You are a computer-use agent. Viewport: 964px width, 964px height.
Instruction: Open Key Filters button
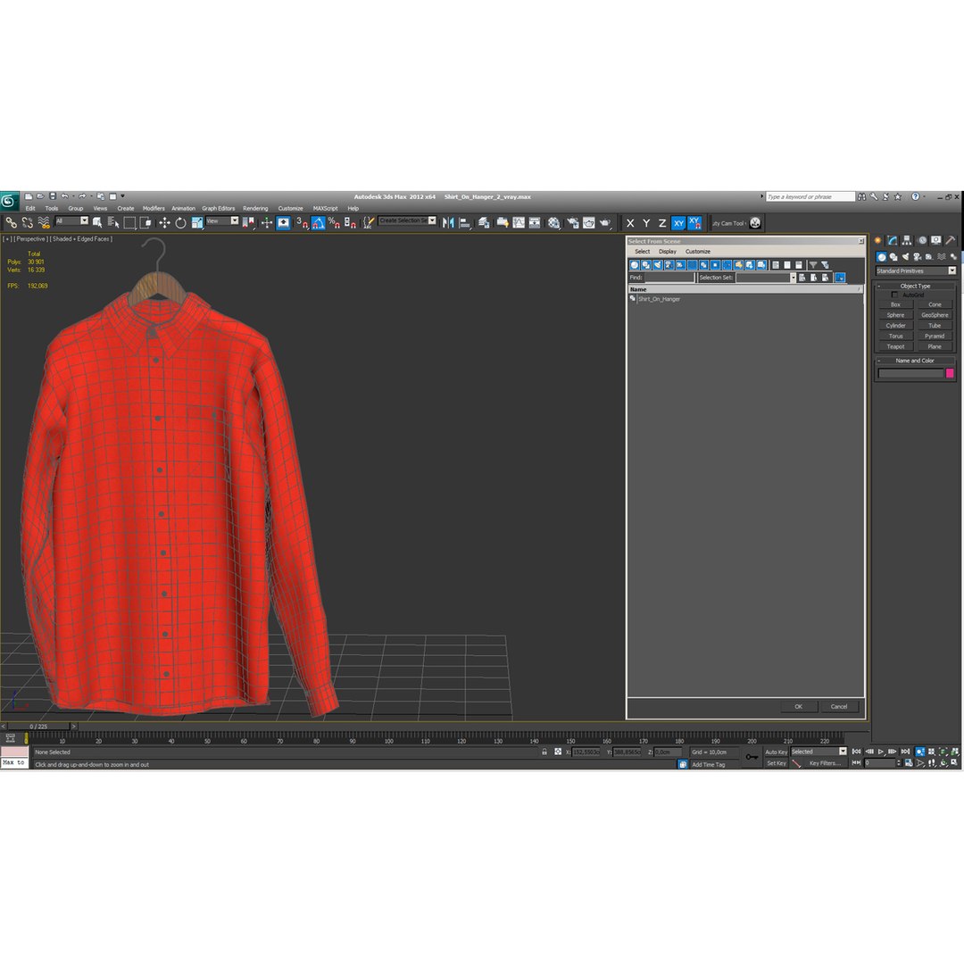pos(825,763)
